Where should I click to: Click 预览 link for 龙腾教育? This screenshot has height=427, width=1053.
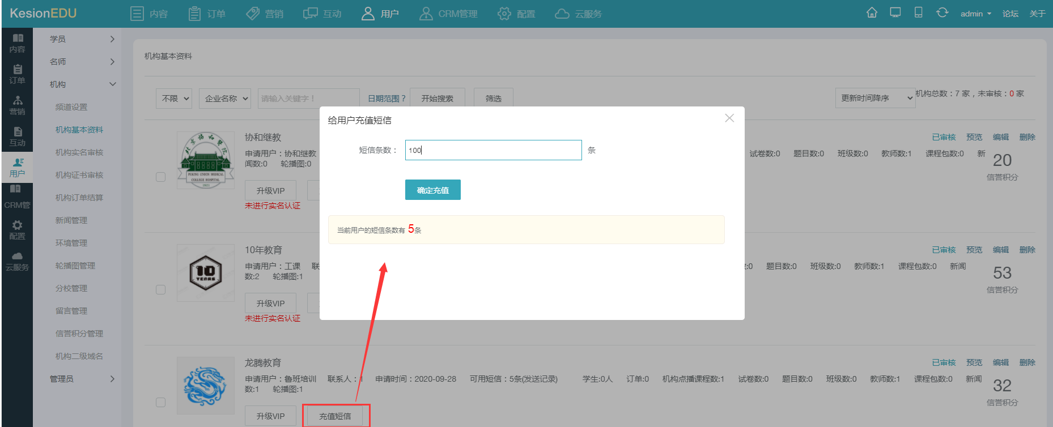click(x=974, y=362)
